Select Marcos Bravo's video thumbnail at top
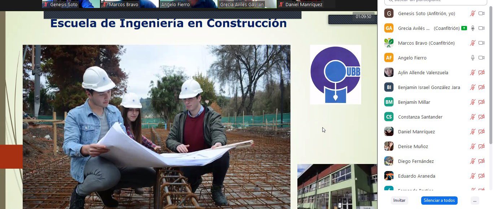493x209 pixels. (x=130, y=4)
